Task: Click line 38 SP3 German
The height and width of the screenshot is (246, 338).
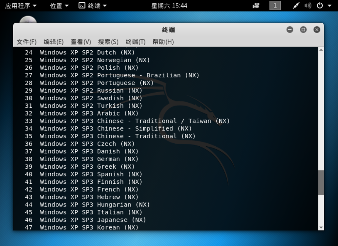Action: (x=82, y=159)
